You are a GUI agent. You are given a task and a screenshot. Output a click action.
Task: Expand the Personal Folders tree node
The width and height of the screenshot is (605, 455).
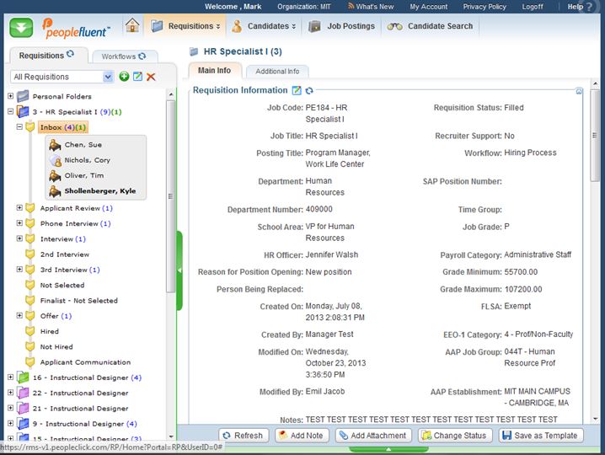coord(10,96)
